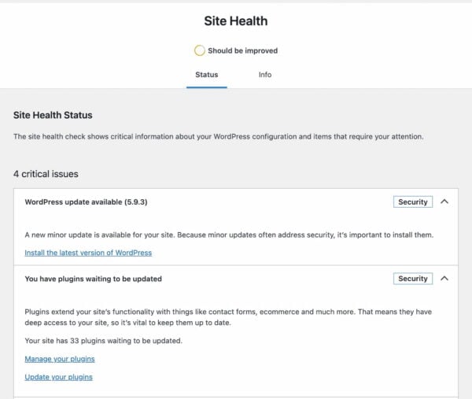Toggle the 'You have plugins waiting to be updated' heading

pos(94,279)
